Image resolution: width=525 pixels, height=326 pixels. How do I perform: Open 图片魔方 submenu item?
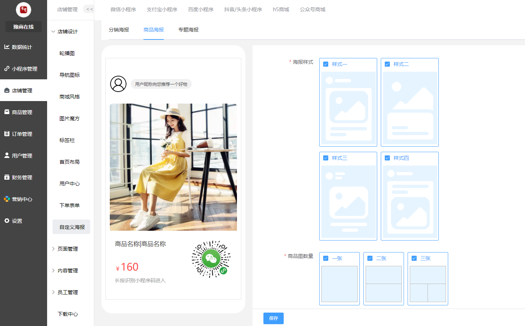pos(70,118)
